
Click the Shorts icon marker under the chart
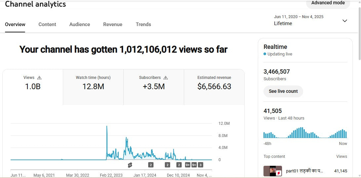tap(130, 165)
